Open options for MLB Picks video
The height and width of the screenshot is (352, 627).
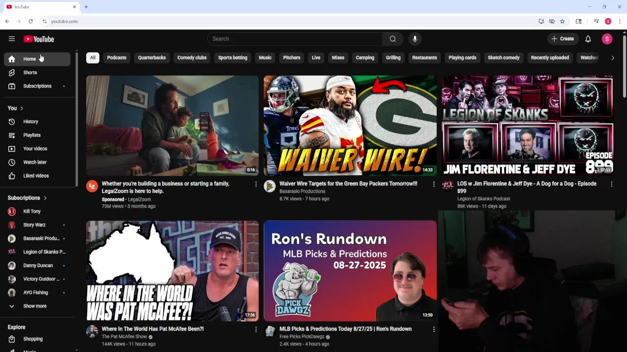tap(434, 330)
